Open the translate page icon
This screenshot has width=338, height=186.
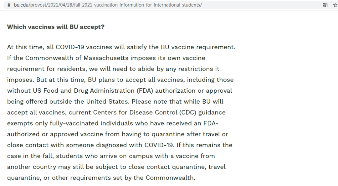coord(325,5)
